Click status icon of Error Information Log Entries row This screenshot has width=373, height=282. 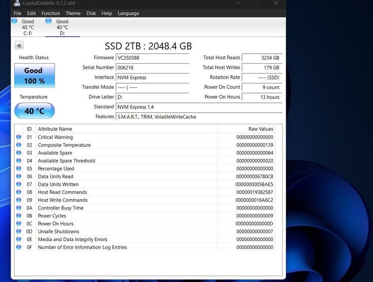(x=19, y=247)
